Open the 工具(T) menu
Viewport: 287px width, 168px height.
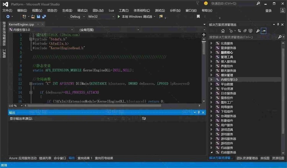(x=124, y=10)
